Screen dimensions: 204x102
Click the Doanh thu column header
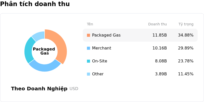[157, 24]
